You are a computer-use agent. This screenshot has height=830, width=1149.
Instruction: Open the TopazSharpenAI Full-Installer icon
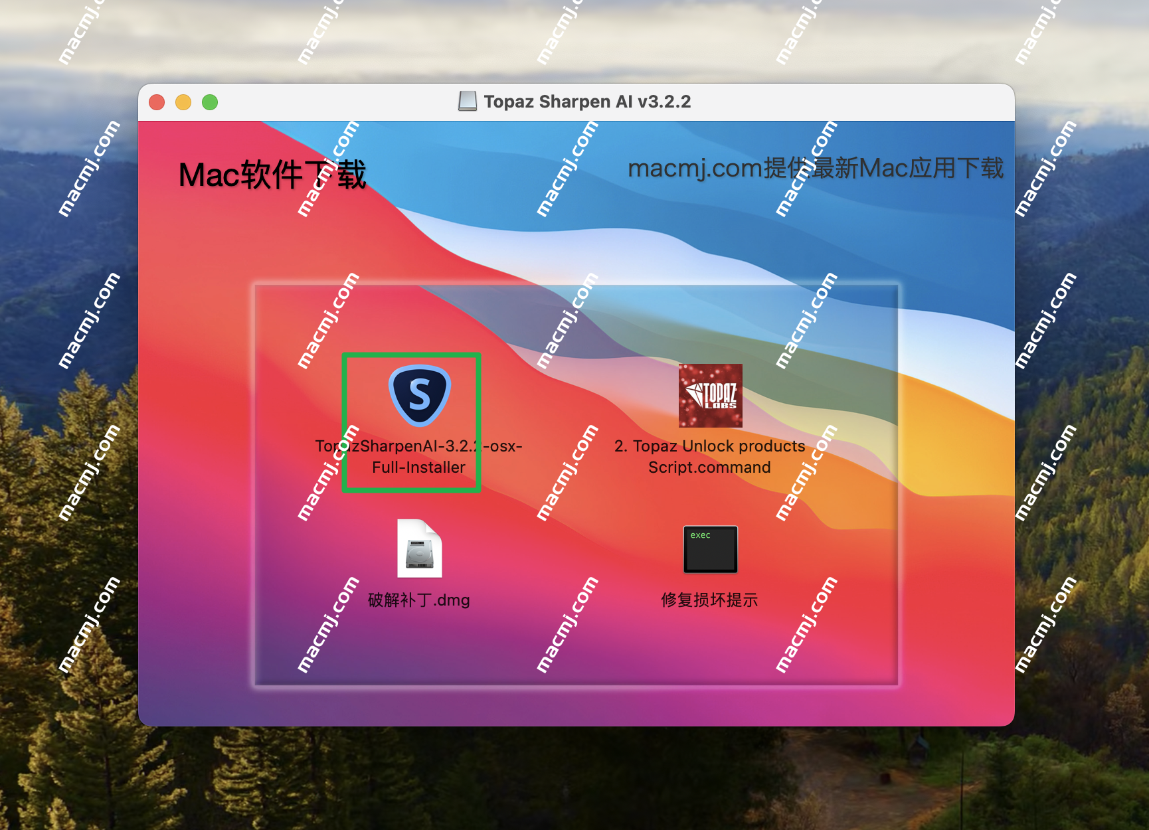(x=420, y=396)
